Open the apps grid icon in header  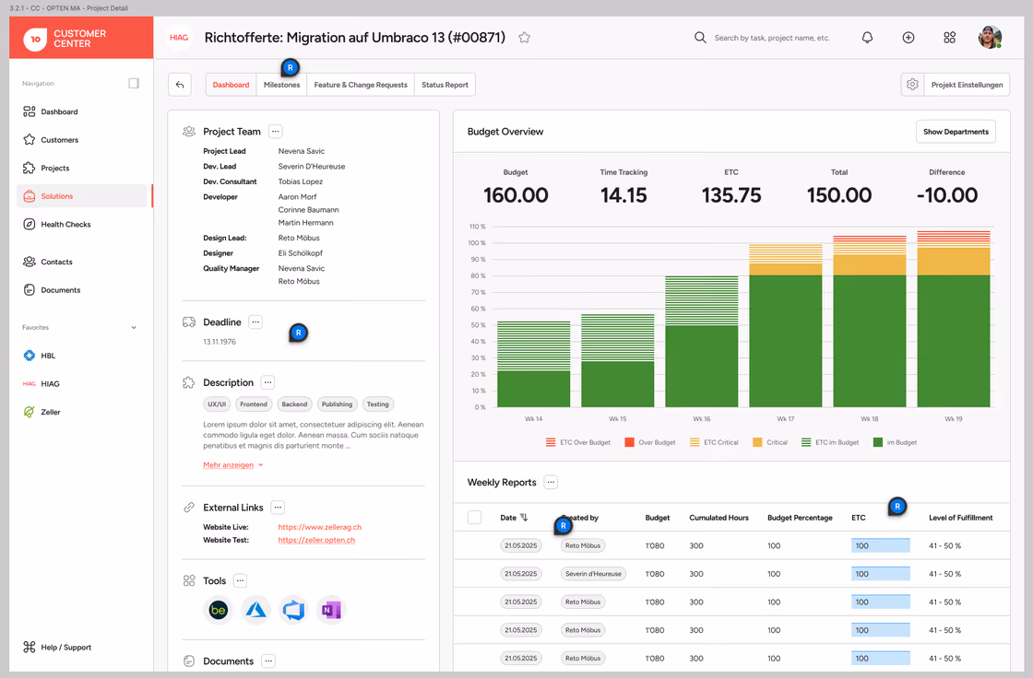click(x=949, y=38)
